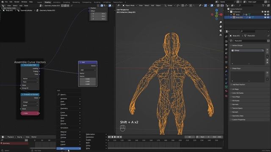Expand the Color Attributes panel
This screenshot has height=152, width=271.
(238, 93)
